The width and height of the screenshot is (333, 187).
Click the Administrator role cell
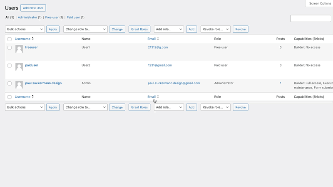coord(224,83)
